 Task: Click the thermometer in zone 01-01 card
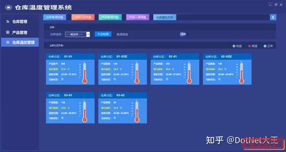(84, 73)
